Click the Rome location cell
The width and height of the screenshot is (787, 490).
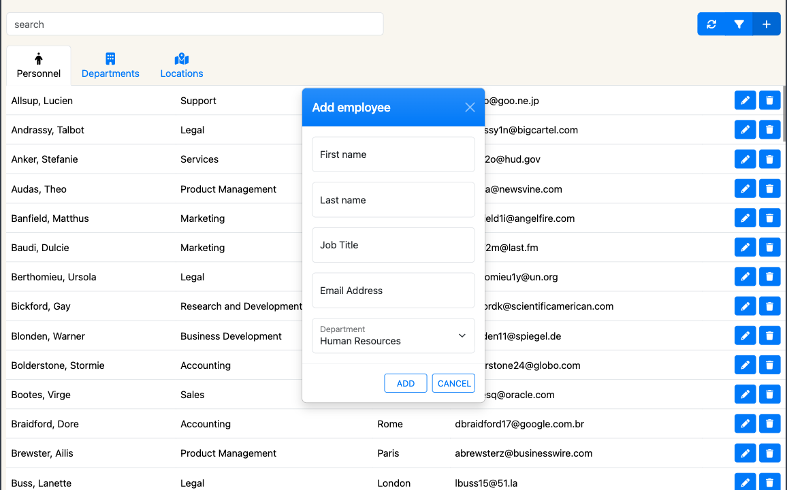pyautogui.click(x=390, y=424)
